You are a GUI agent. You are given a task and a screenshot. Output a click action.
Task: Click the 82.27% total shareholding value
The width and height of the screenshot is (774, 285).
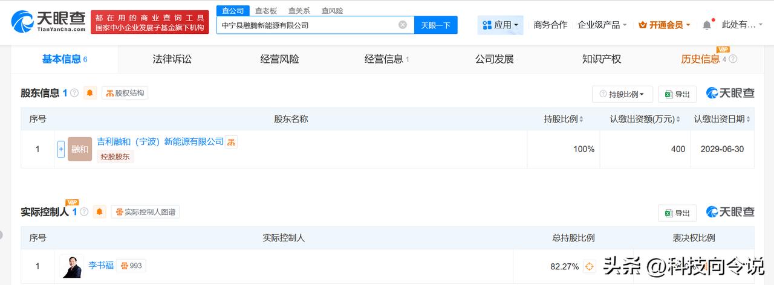(x=565, y=266)
